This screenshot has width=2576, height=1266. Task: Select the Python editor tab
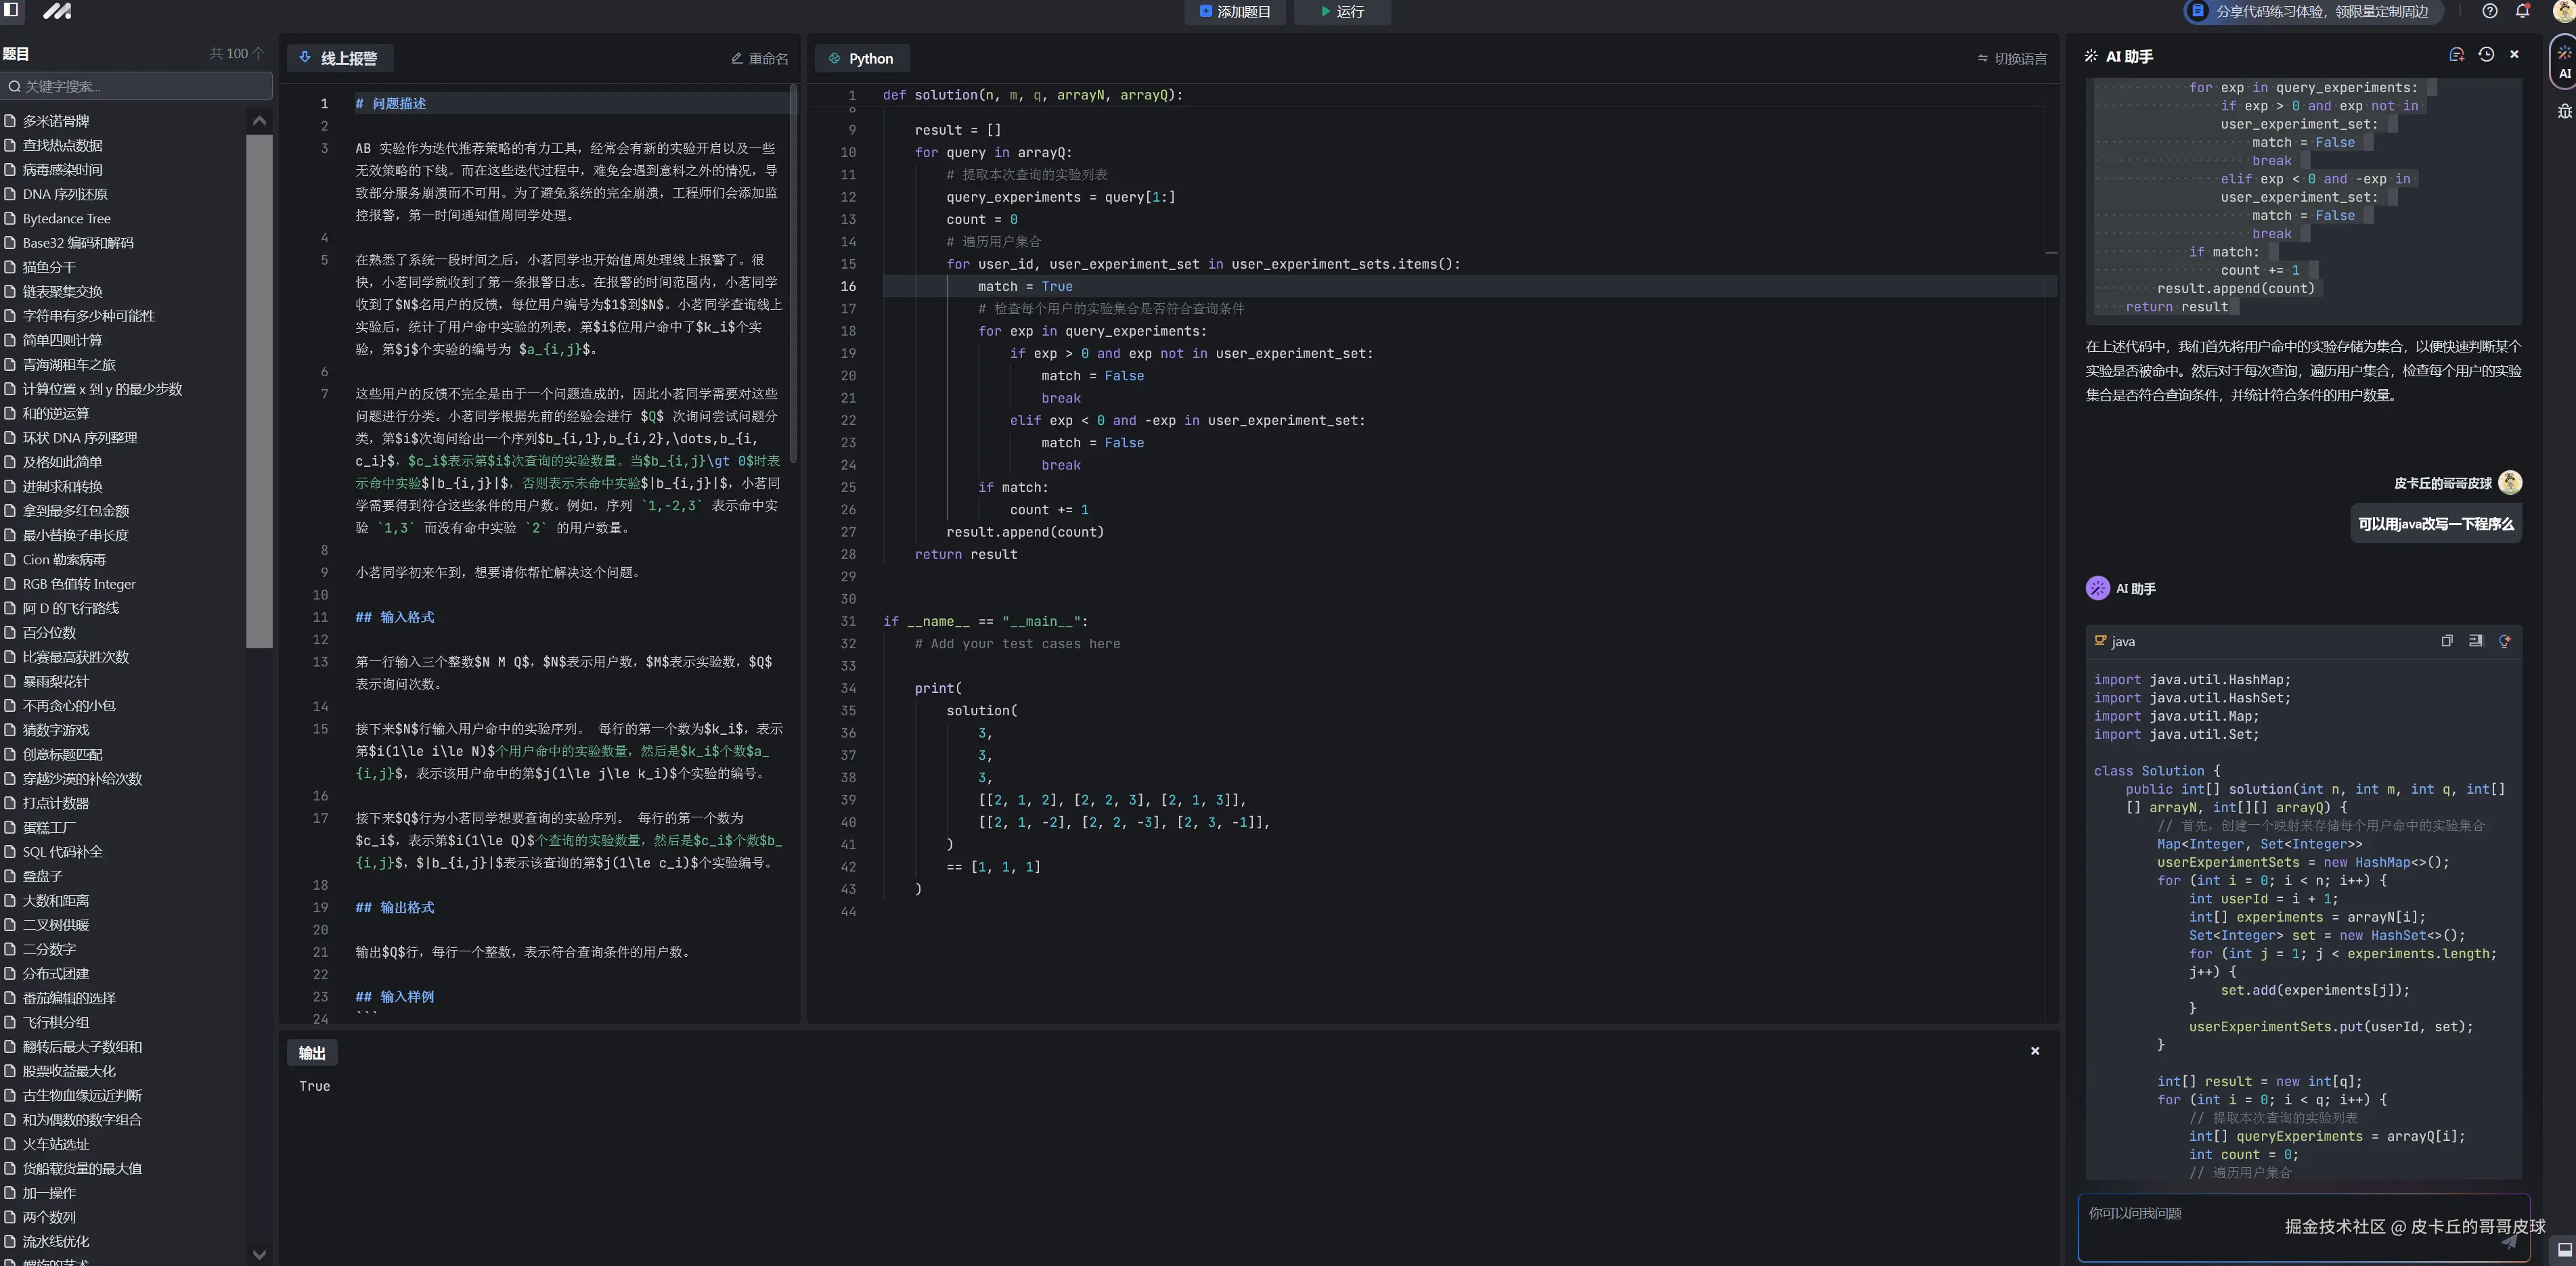[x=861, y=58]
